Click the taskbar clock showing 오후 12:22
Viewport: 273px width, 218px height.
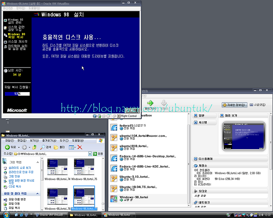pos(265,215)
